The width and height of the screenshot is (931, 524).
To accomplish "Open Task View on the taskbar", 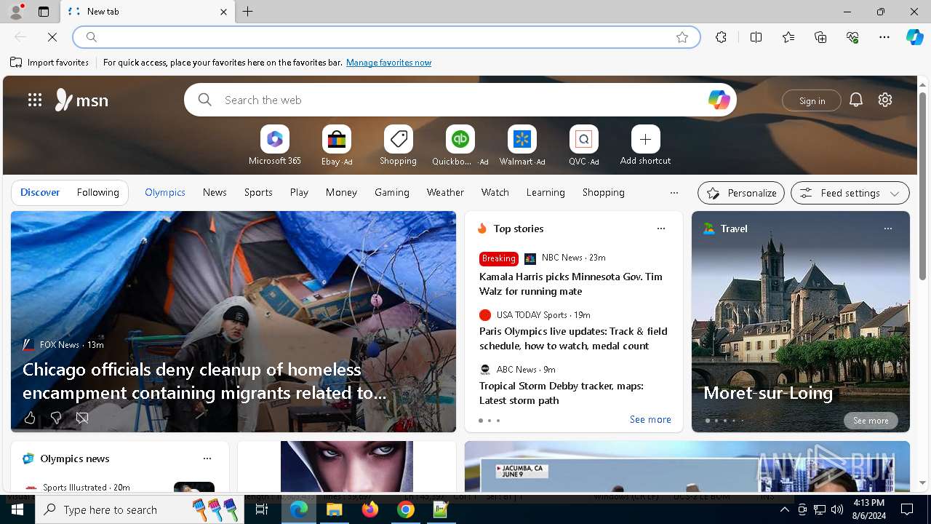I will (263, 509).
